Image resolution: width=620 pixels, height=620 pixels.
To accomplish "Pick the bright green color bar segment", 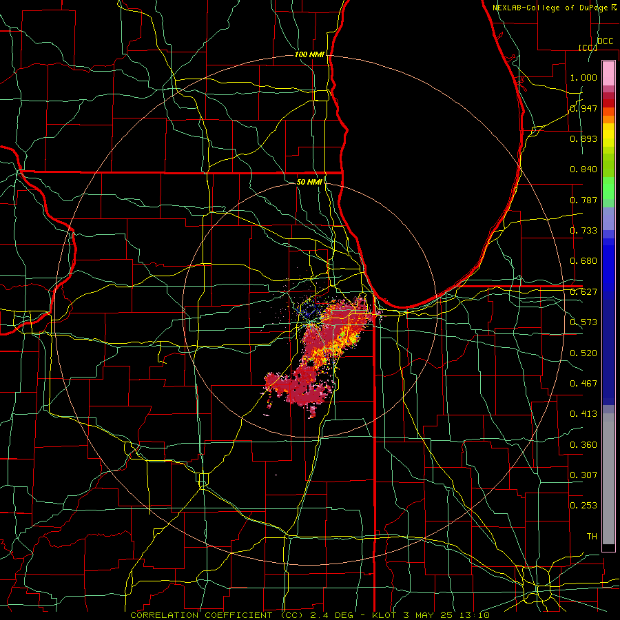I will [x=608, y=188].
